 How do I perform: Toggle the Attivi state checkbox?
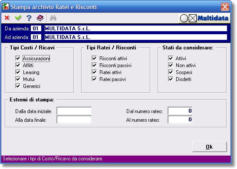(171, 58)
